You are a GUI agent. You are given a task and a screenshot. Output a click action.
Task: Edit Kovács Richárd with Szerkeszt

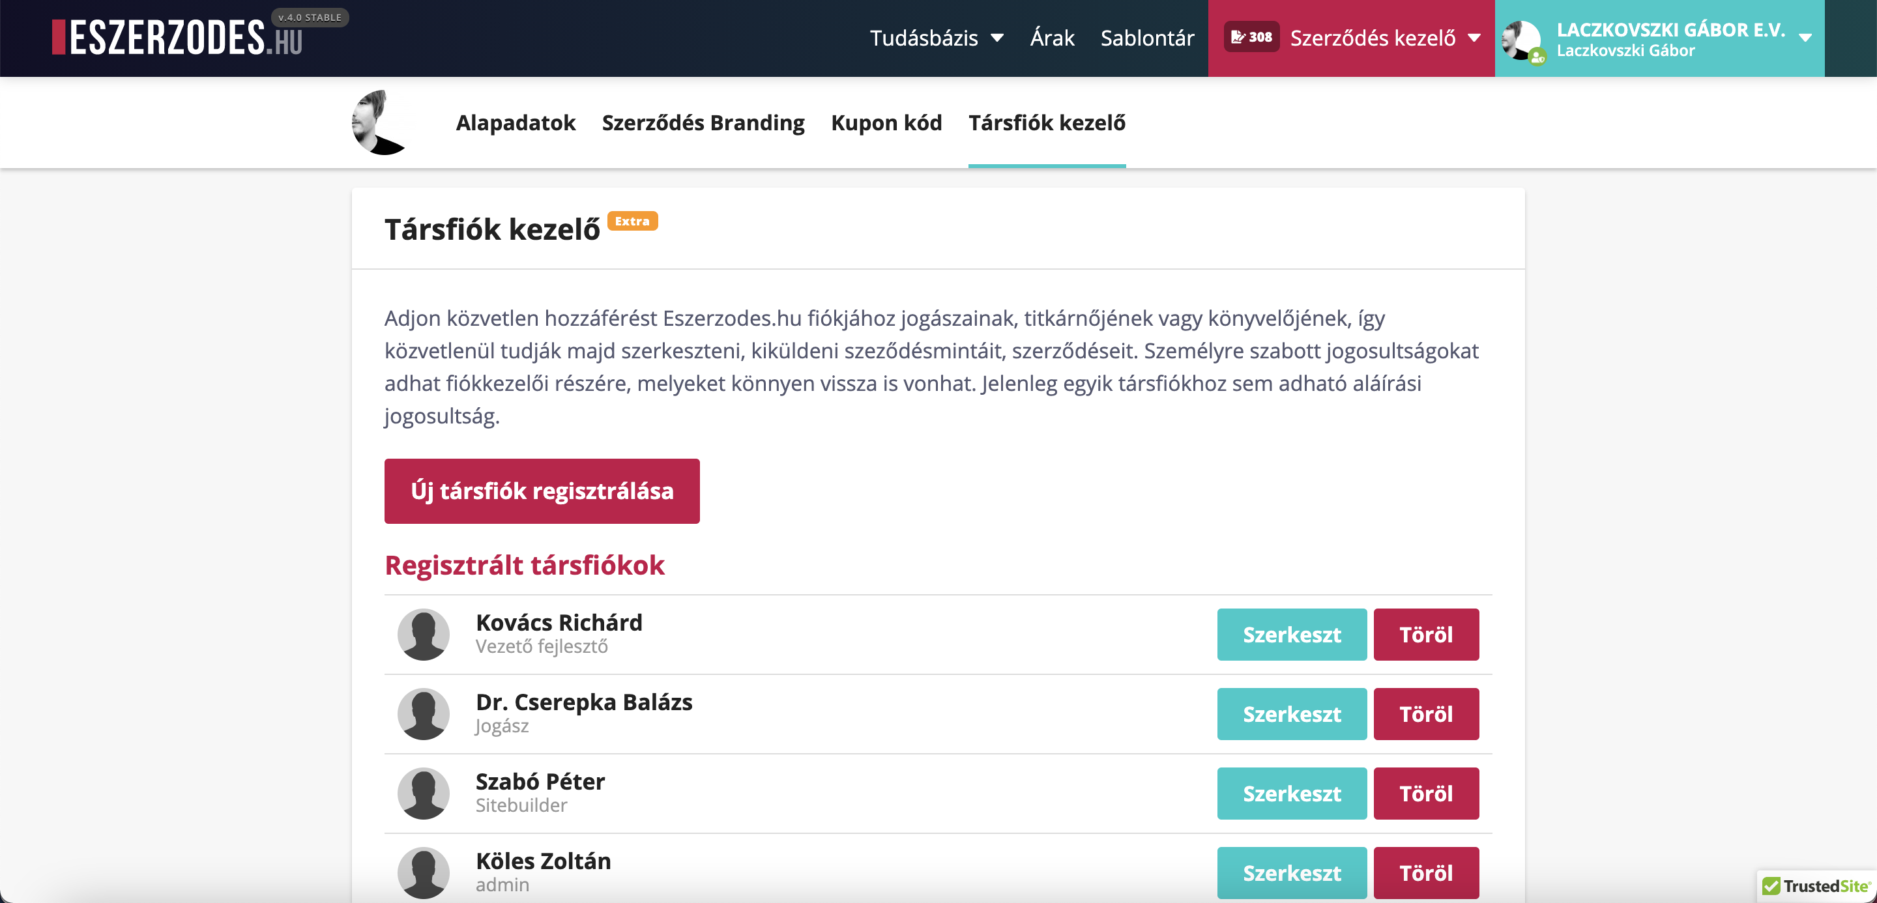coord(1291,635)
